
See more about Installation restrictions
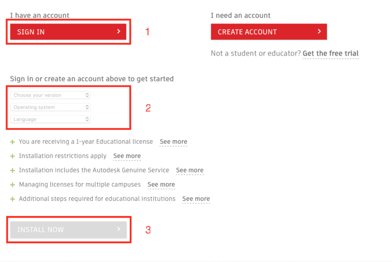(127, 156)
